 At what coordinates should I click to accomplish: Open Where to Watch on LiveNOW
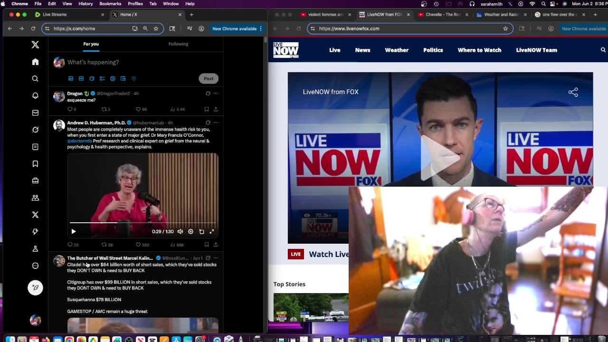pyautogui.click(x=479, y=50)
